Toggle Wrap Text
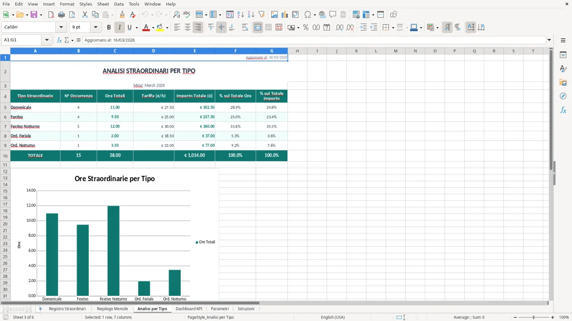572x321 pixels. 245,28
